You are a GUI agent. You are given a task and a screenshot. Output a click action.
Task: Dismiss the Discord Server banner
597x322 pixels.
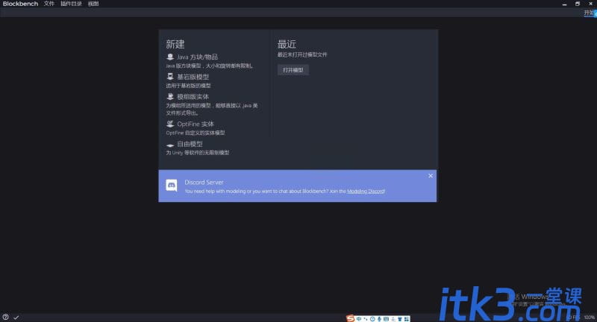[431, 176]
